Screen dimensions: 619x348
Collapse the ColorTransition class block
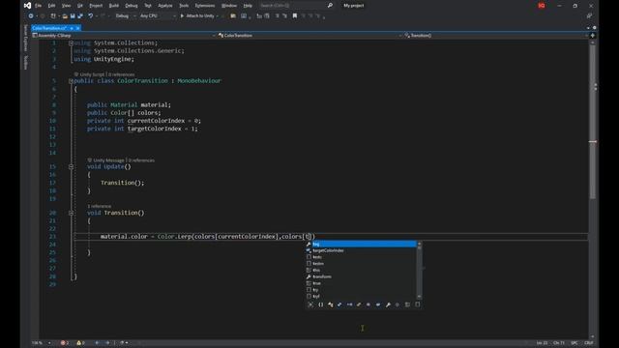(71, 81)
